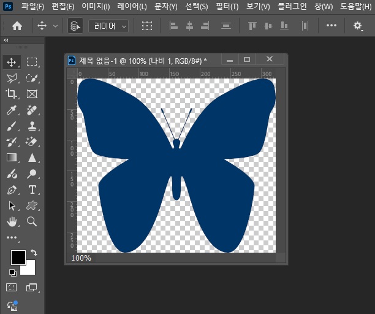Swap foreground and background colors
The height and width of the screenshot is (314, 375).
tap(34, 252)
